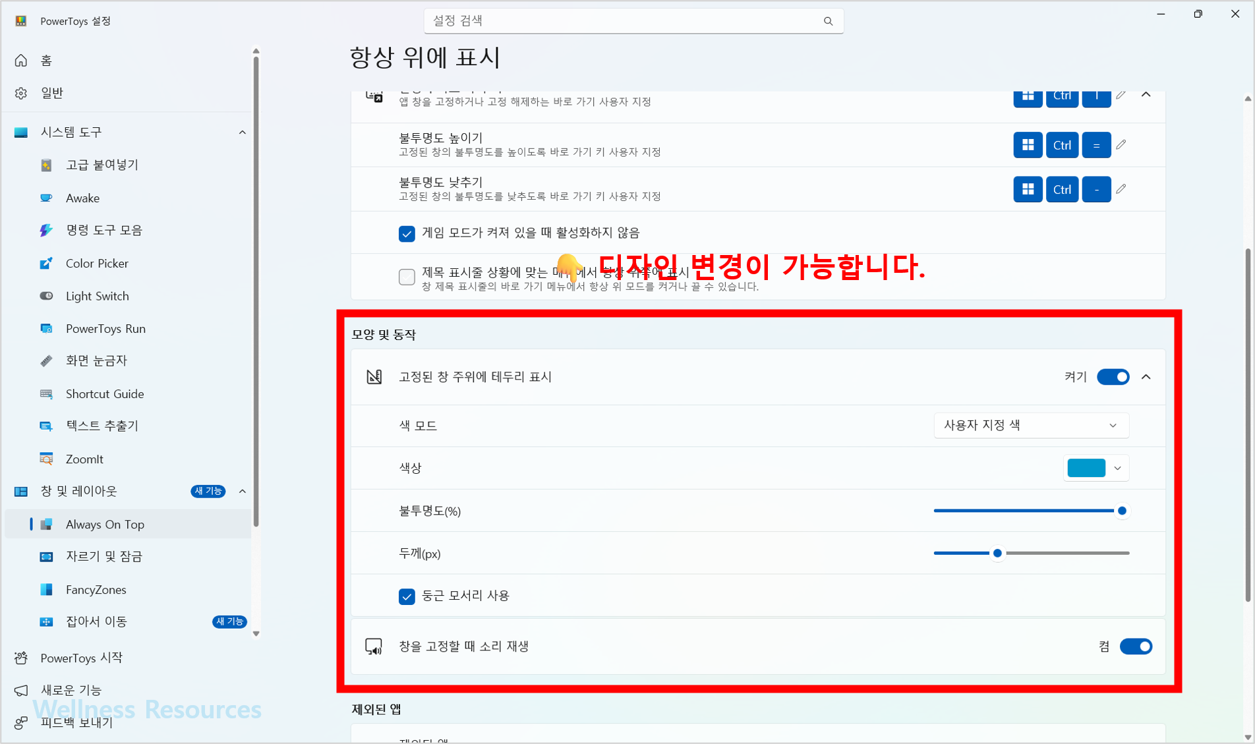This screenshot has width=1255, height=744.
Task: Click the - key in 불투명도 낮추기
Action: (x=1096, y=189)
